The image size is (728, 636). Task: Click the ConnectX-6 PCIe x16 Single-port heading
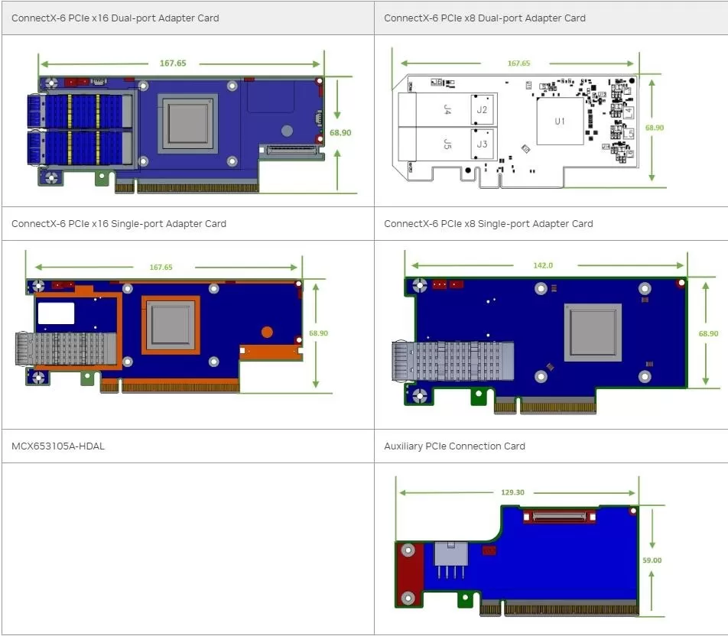(x=119, y=224)
